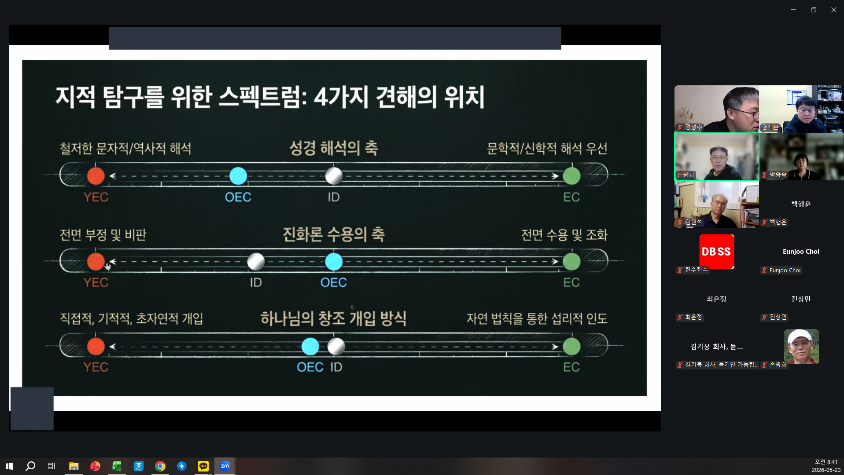Click the muted microphone icon for 정성수
Screen dimensions: 844x475
(680, 127)
